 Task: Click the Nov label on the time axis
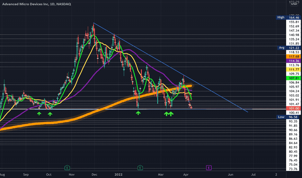click(x=72, y=174)
